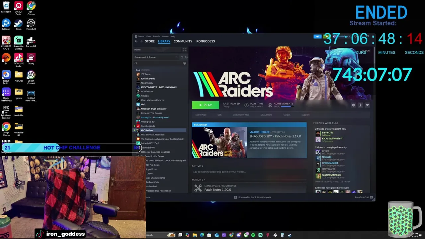Viewport: 425px width, 239px height.
Task: Open the Steam menu
Action: tap(141, 36)
